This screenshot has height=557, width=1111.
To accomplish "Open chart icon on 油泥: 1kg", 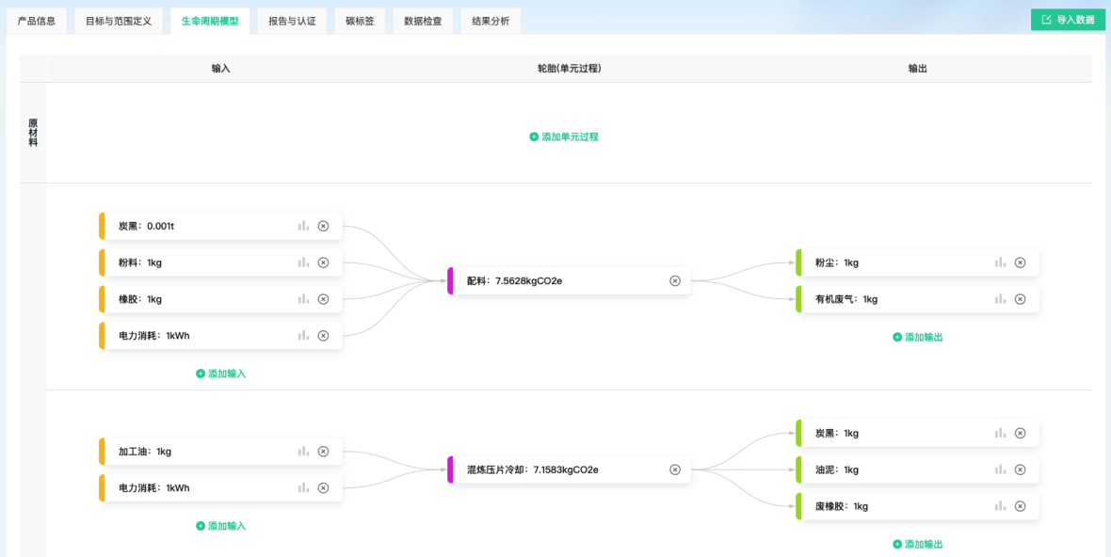I will [x=1001, y=469].
